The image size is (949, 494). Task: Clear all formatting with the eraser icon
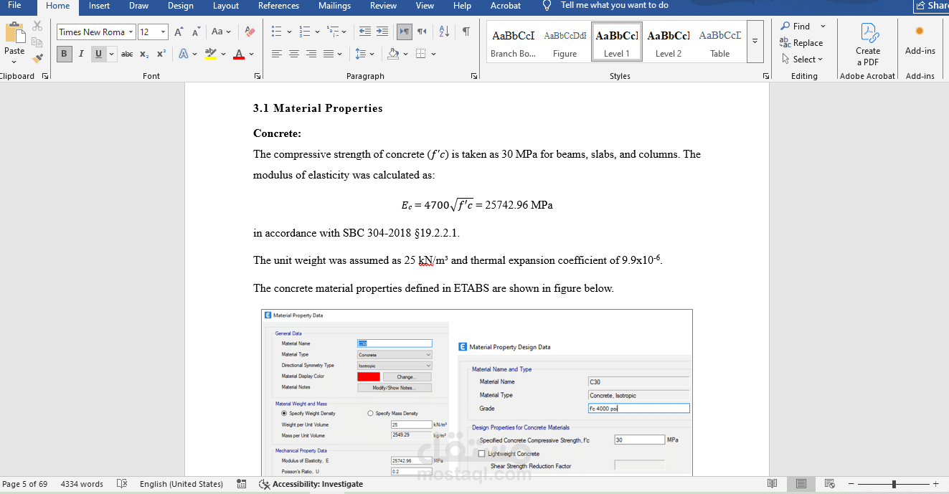(x=250, y=32)
